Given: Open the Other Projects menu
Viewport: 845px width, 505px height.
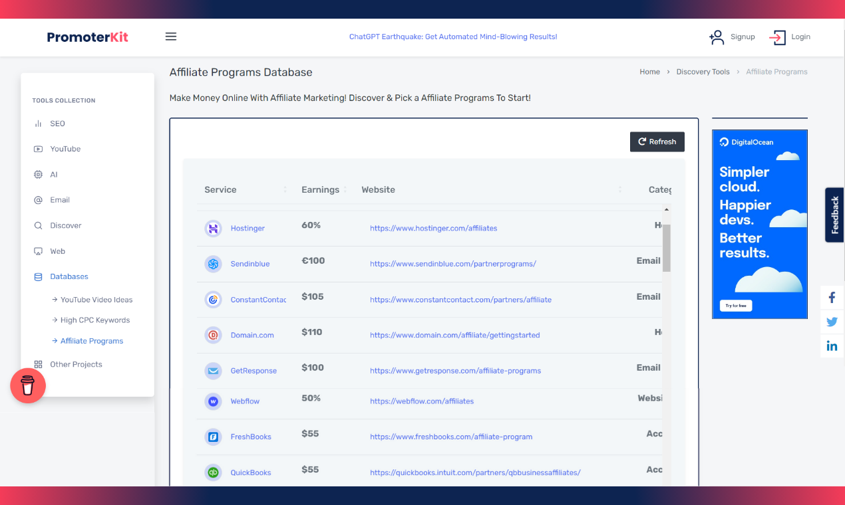Looking at the screenshot, I should (x=76, y=364).
